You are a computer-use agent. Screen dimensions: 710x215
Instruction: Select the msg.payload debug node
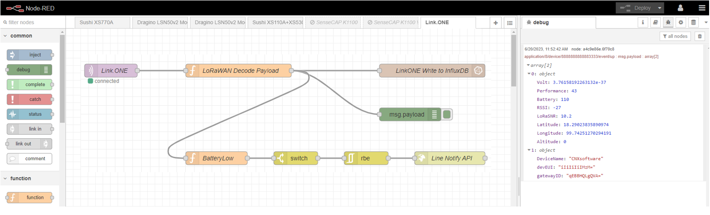[x=410, y=115]
